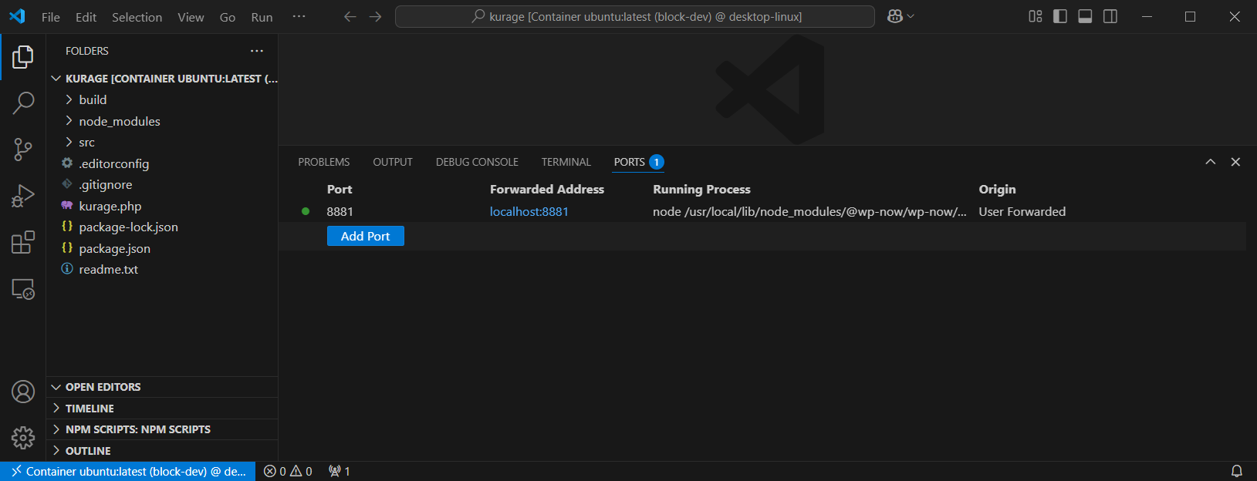The image size is (1257, 481).
Task: Open the localhost:8881 forwarded address link
Action: [529, 211]
